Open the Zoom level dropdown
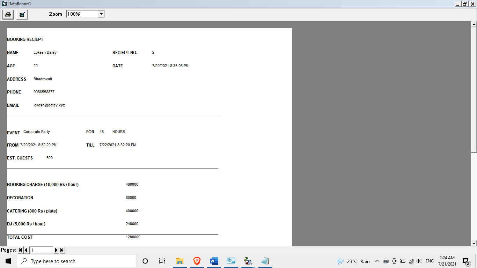Viewport: 477px width, 268px height. [101, 14]
